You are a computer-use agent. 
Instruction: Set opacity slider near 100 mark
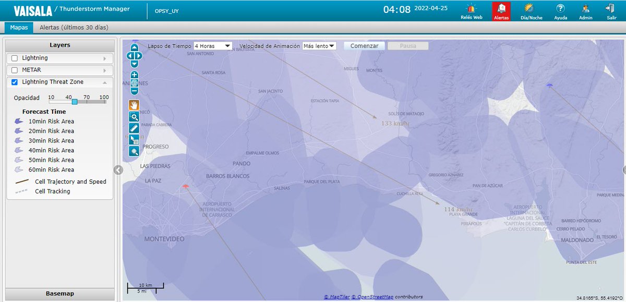click(x=104, y=102)
